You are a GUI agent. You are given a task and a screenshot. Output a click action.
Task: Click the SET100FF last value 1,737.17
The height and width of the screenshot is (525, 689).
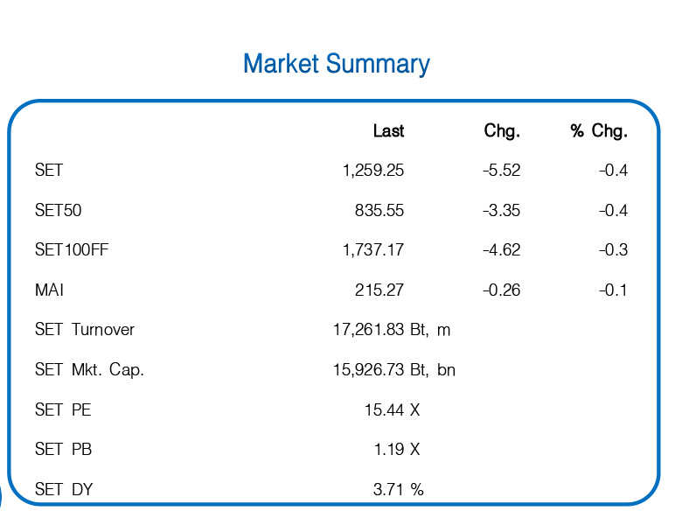click(x=372, y=250)
